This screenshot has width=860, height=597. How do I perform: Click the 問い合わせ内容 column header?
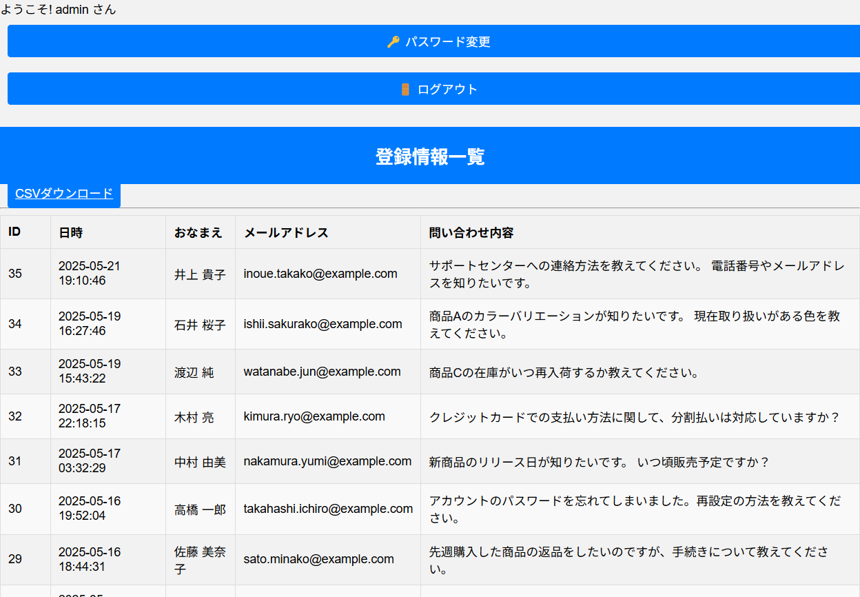471,233
